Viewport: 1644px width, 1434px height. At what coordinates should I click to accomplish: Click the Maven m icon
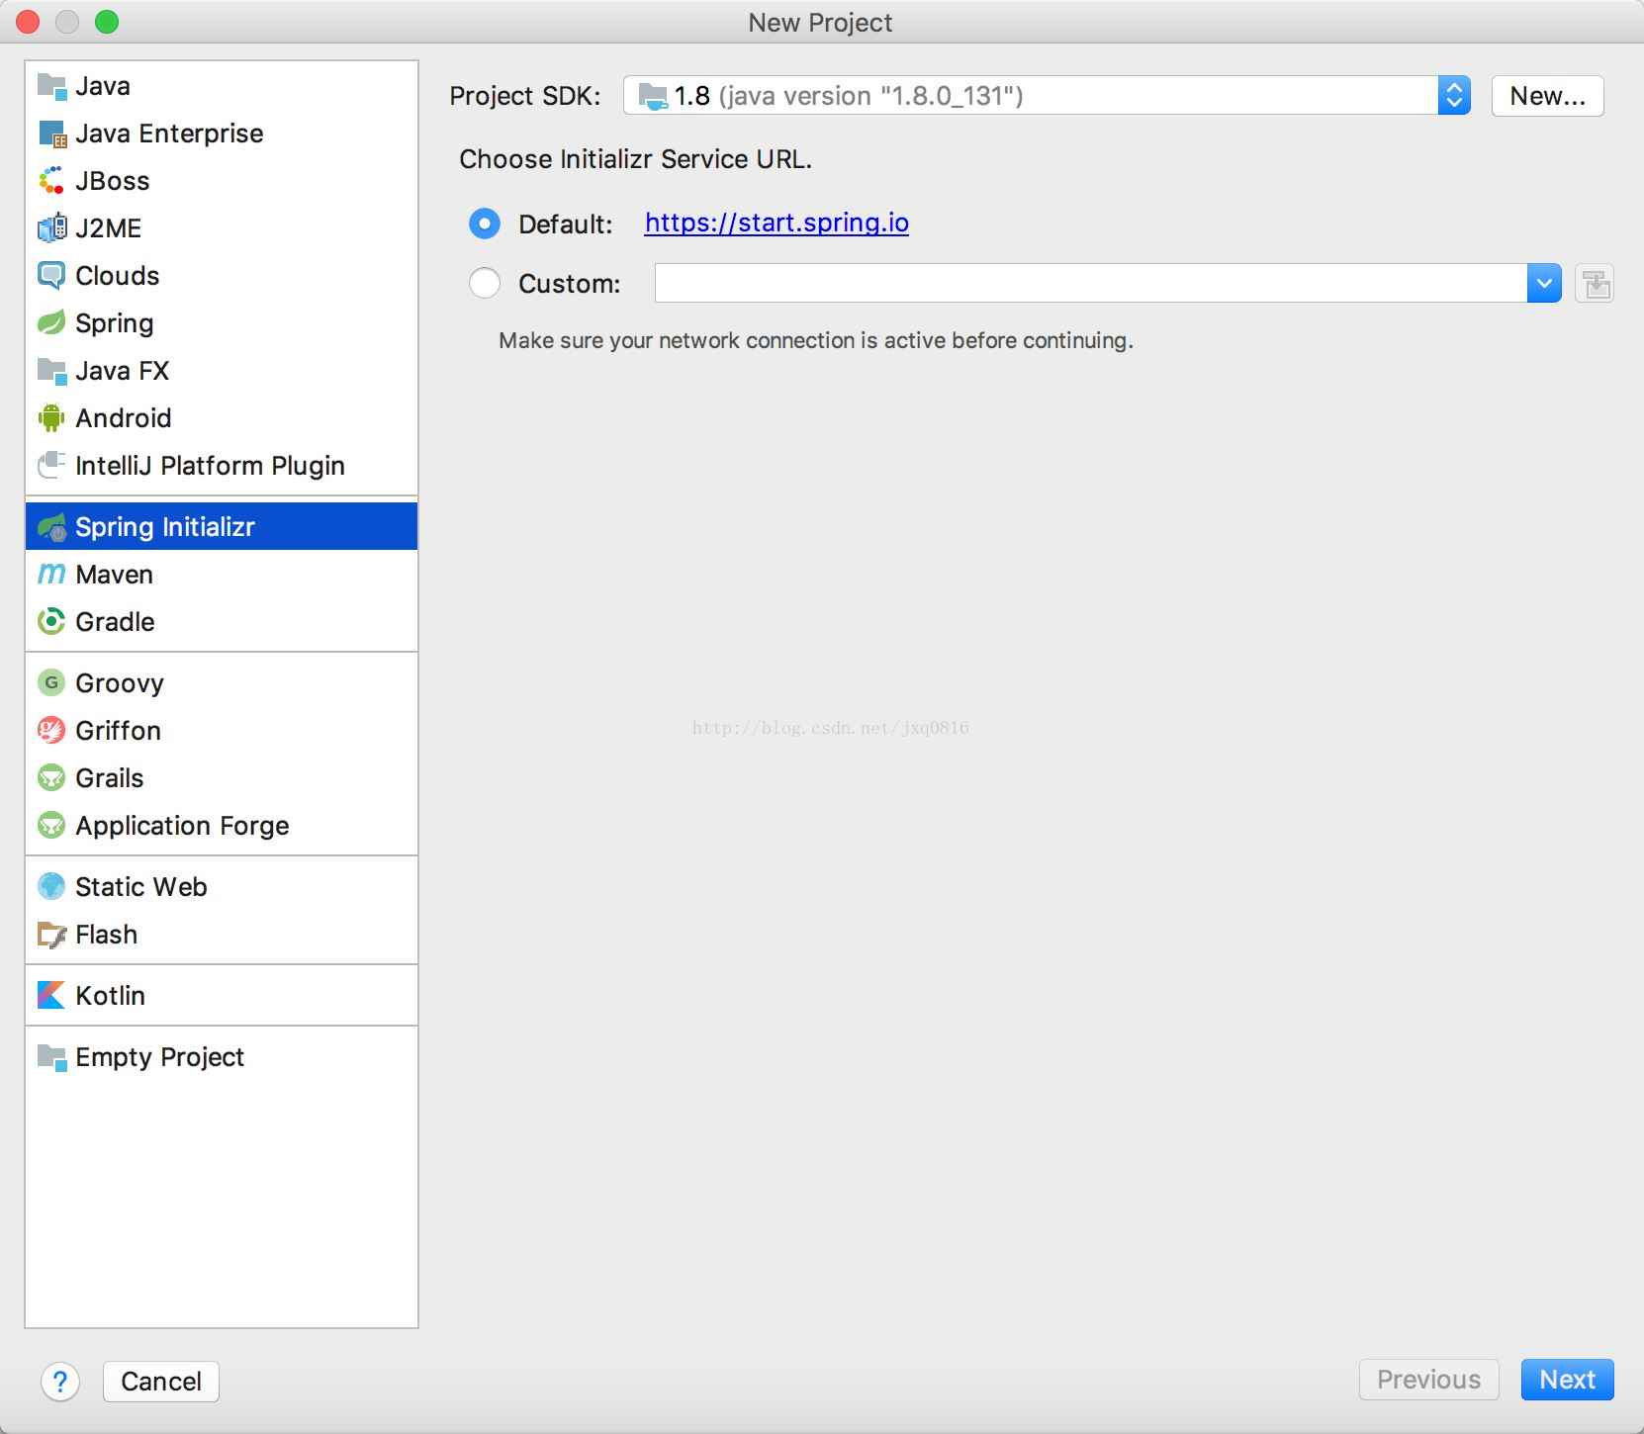(x=51, y=575)
